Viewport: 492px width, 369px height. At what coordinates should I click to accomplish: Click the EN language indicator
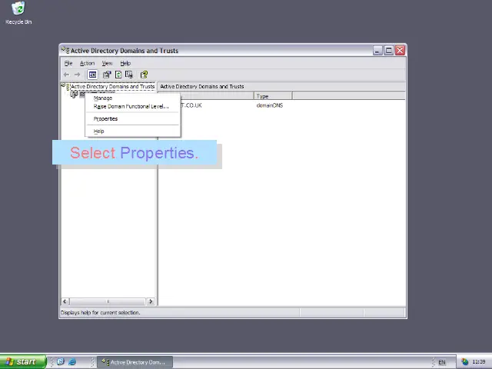(x=442, y=362)
